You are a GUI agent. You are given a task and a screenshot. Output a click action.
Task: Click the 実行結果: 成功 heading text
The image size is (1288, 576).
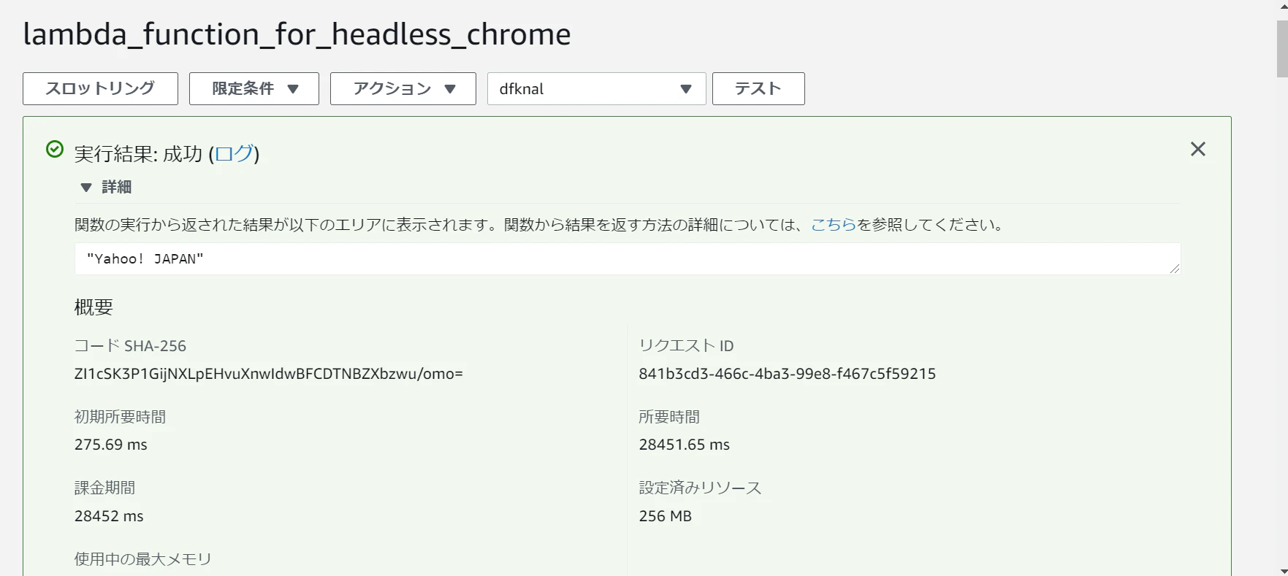[x=138, y=153]
